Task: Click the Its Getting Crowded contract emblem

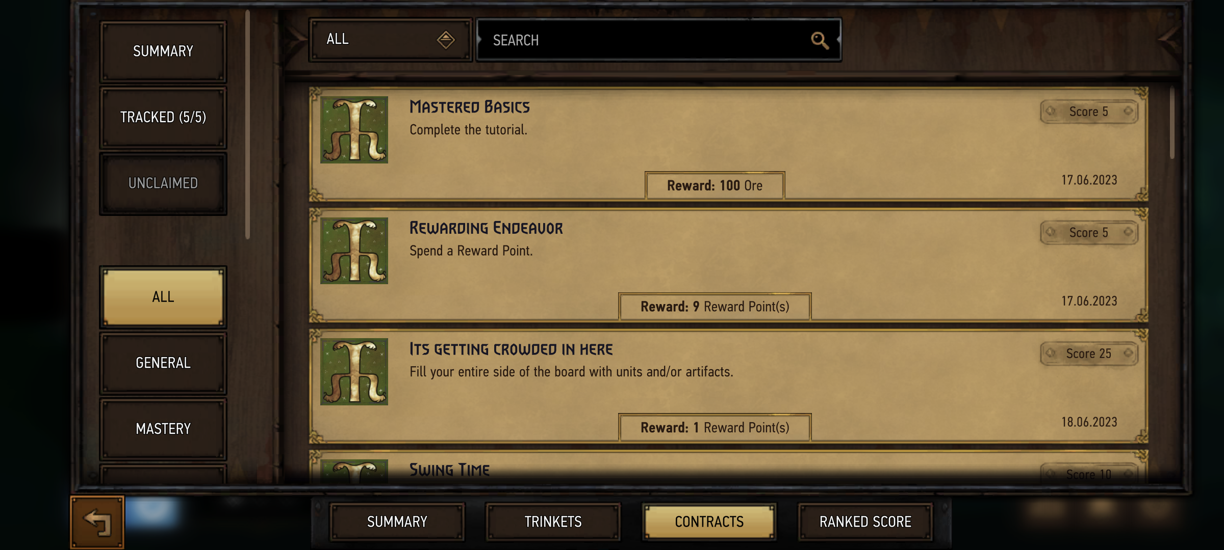Action: pyautogui.click(x=354, y=372)
